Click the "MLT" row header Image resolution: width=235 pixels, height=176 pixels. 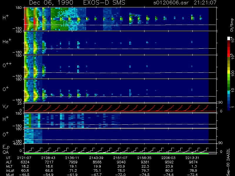point(9,166)
